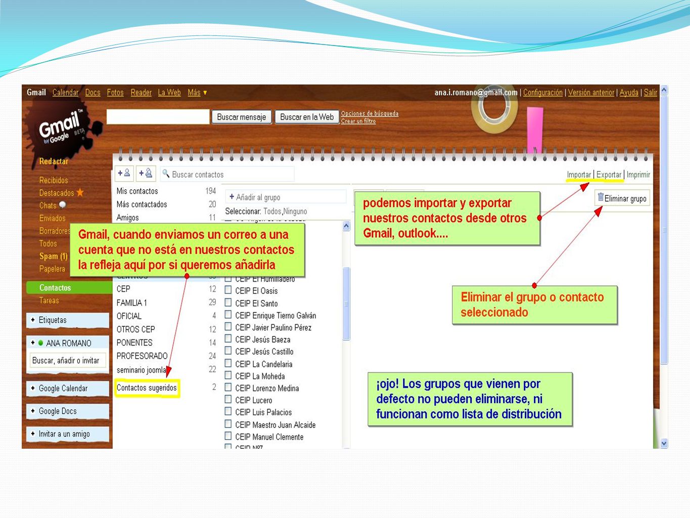Click the contact list scrollbar thumb
The height and width of the screenshot is (518, 690).
[x=346, y=304]
